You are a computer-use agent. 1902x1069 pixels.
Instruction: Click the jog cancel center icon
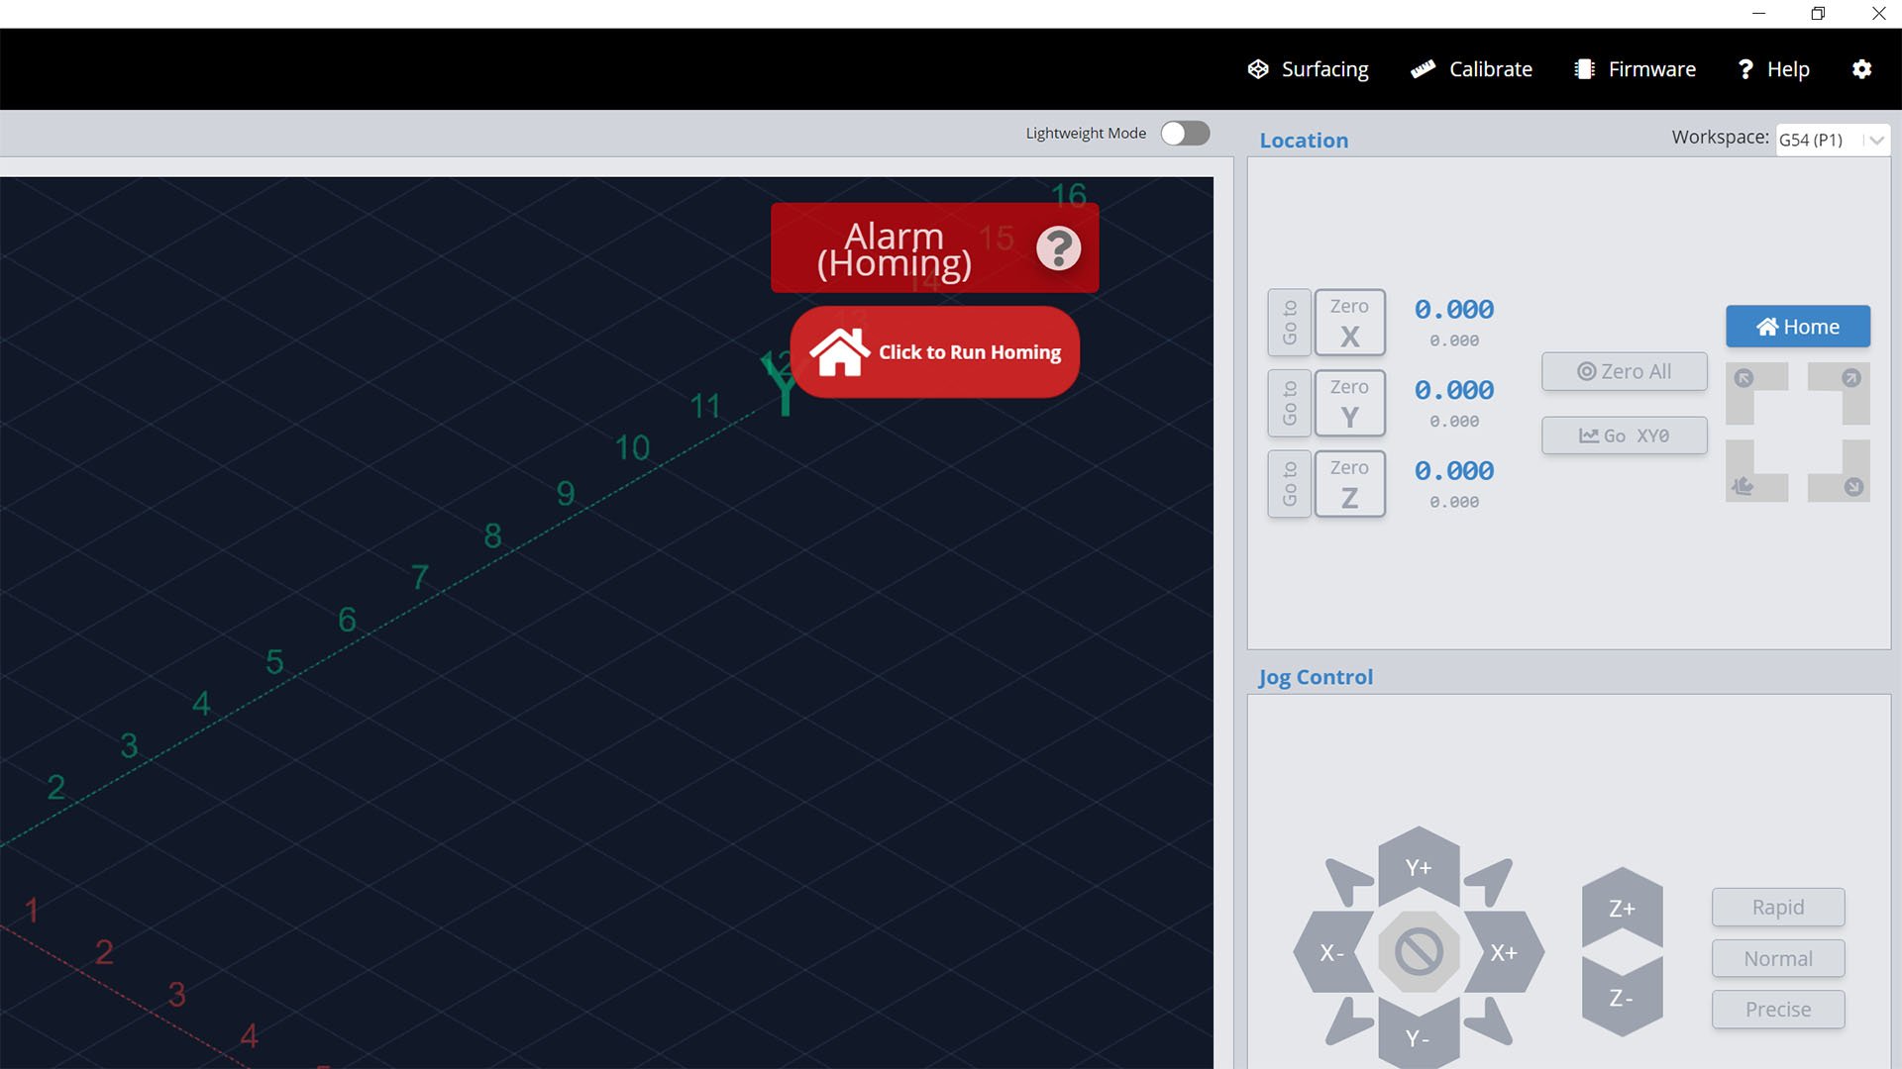[1419, 952]
